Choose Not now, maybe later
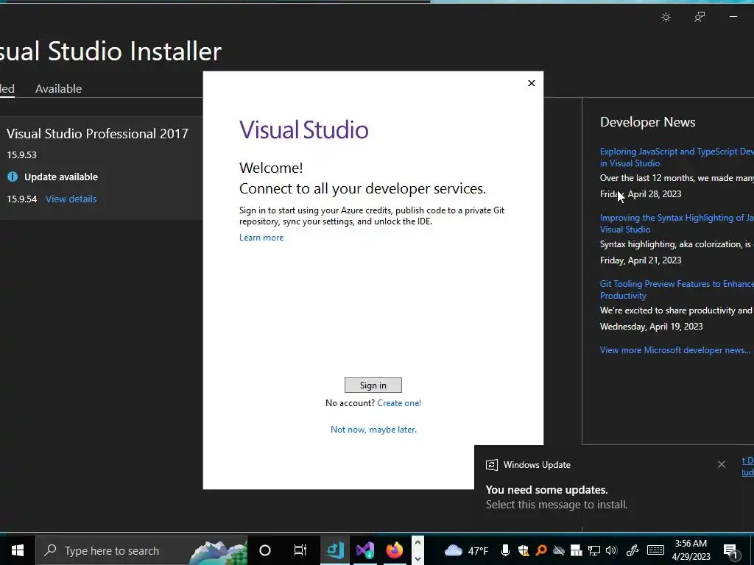This screenshot has height=565, width=754. 373,430
